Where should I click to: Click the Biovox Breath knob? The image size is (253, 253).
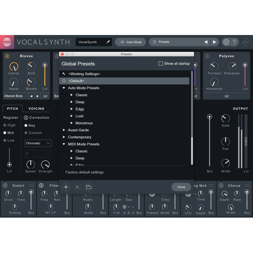click(31, 82)
